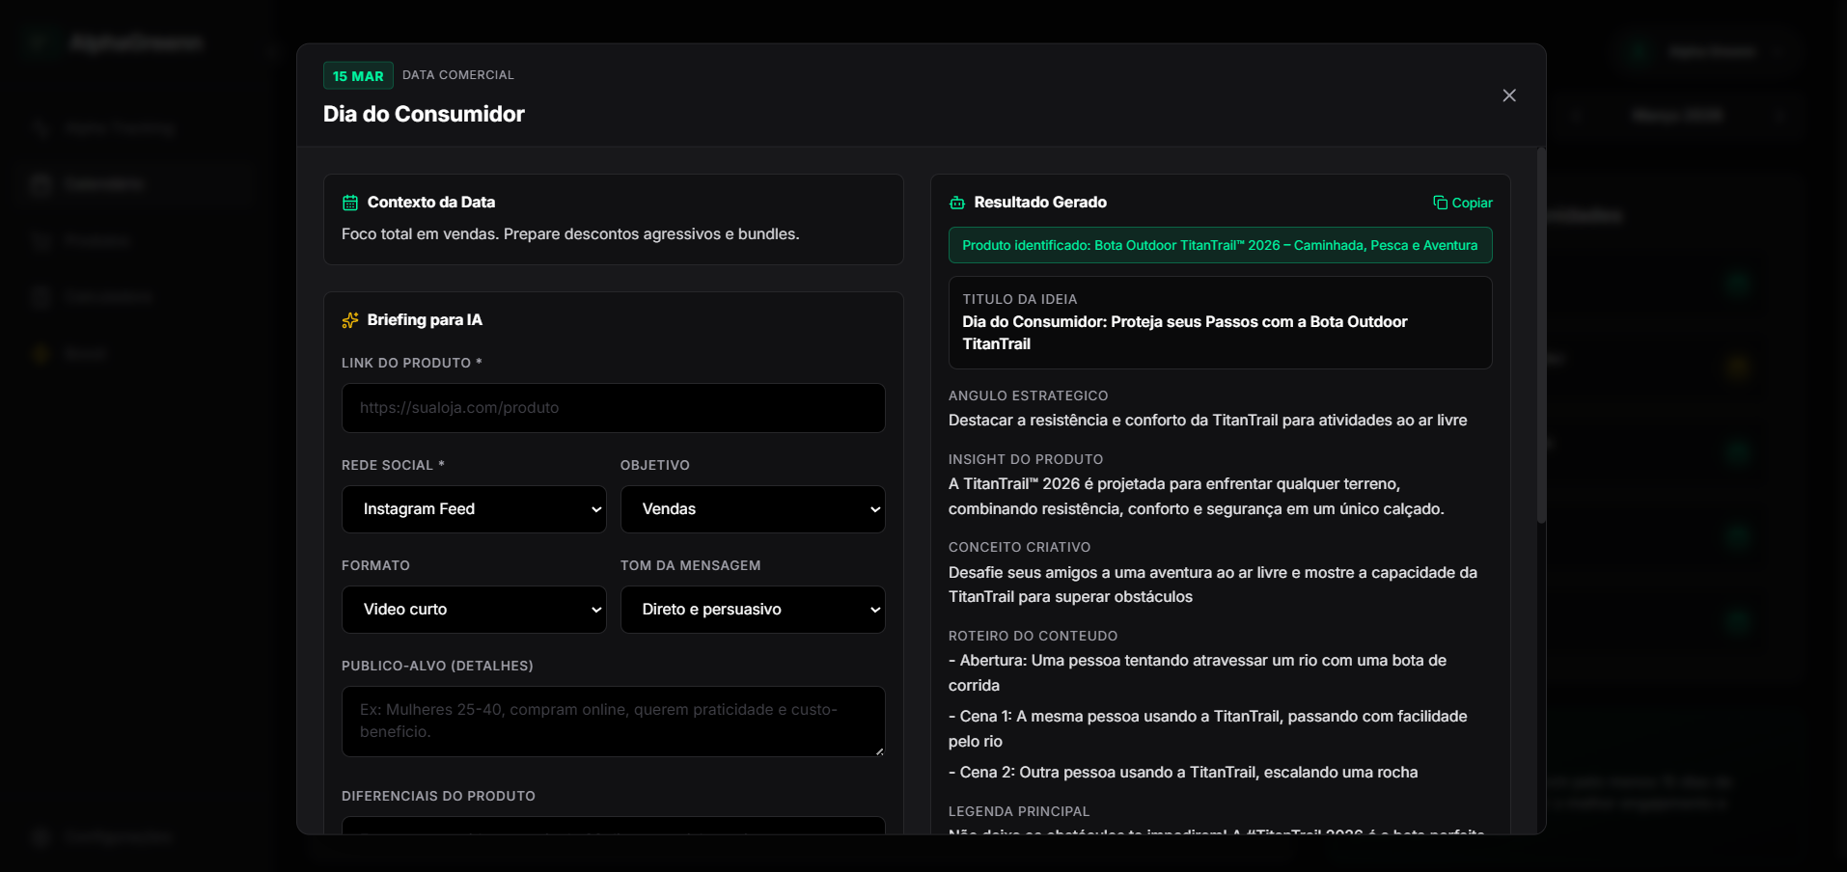
Task: Click the resize handle of Publico-alvo textarea
Action: click(x=879, y=751)
